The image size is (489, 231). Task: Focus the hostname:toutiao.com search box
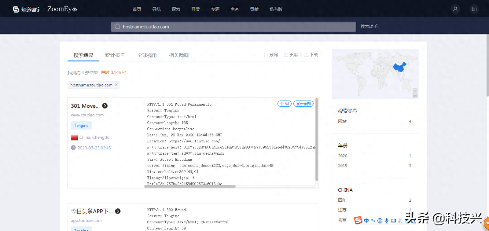point(233,27)
